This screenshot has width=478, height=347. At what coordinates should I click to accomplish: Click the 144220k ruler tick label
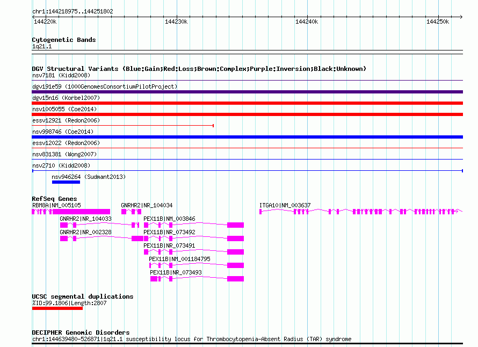45,21
